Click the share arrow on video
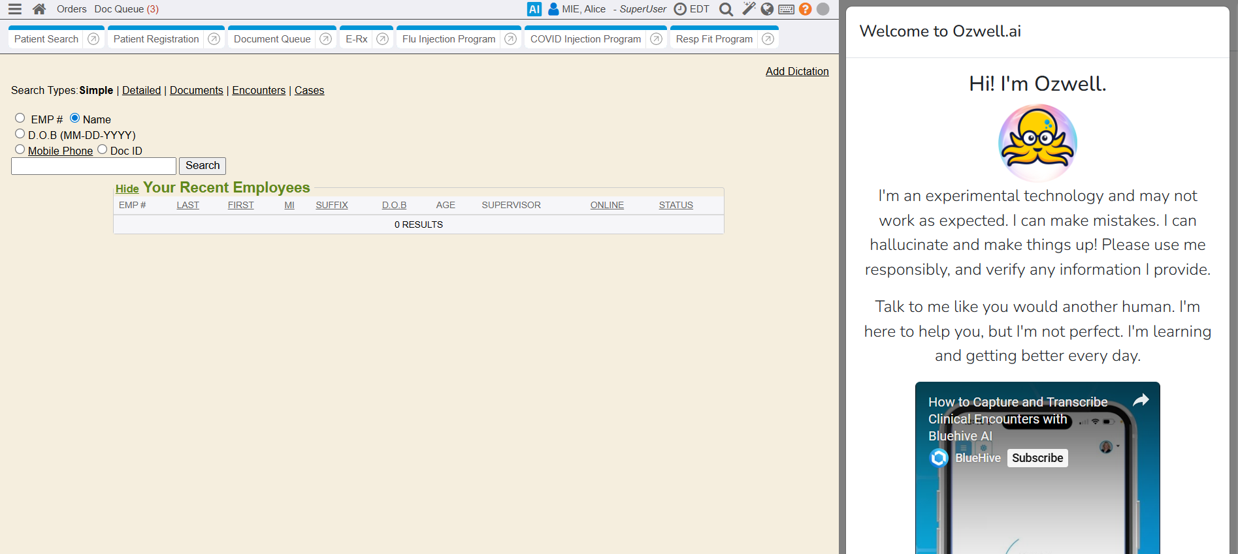The image size is (1238, 554). point(1140,401)
